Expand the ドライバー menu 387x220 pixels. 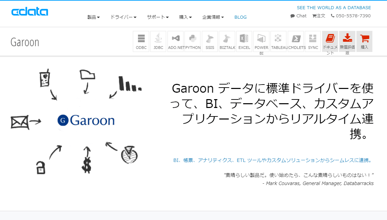pyautogui.click(x=123, y=17)
